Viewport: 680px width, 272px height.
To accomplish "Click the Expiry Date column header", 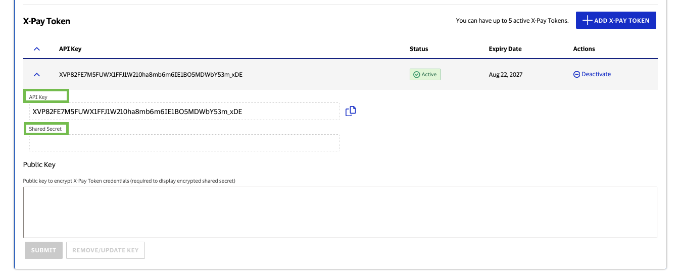I will (505, 49).
